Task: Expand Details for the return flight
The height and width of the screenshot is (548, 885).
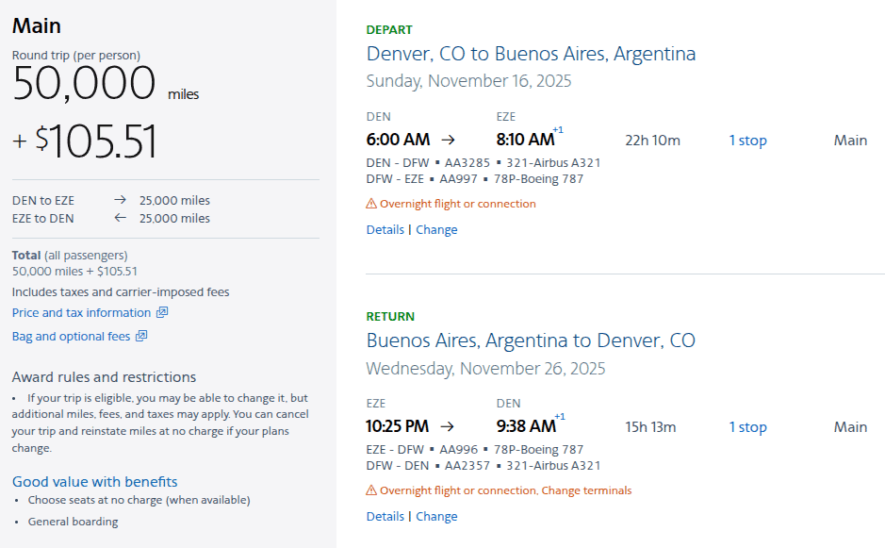Action: tap(385, 516)
